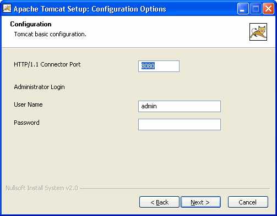Click the Tomcat cat logo in header
The image size is (277, 216).
258,32
